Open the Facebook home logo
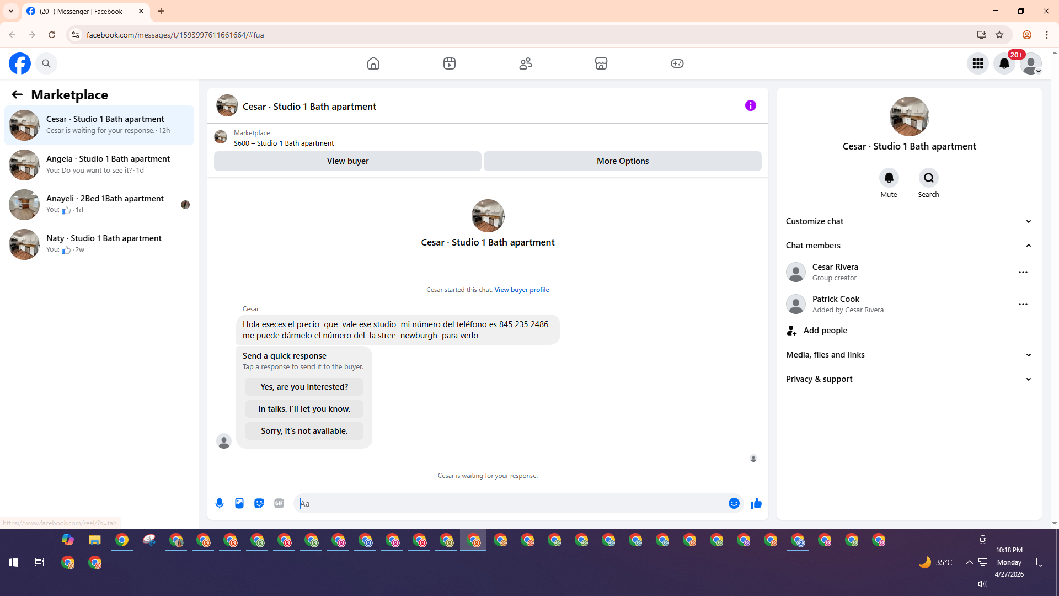 (20, 63)
